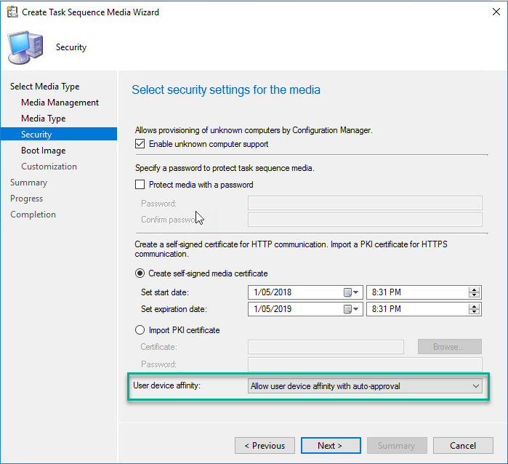508x464 pixels.
Task: Select Boot Image in the wizard navigation
Action: [x=44, y=151]
